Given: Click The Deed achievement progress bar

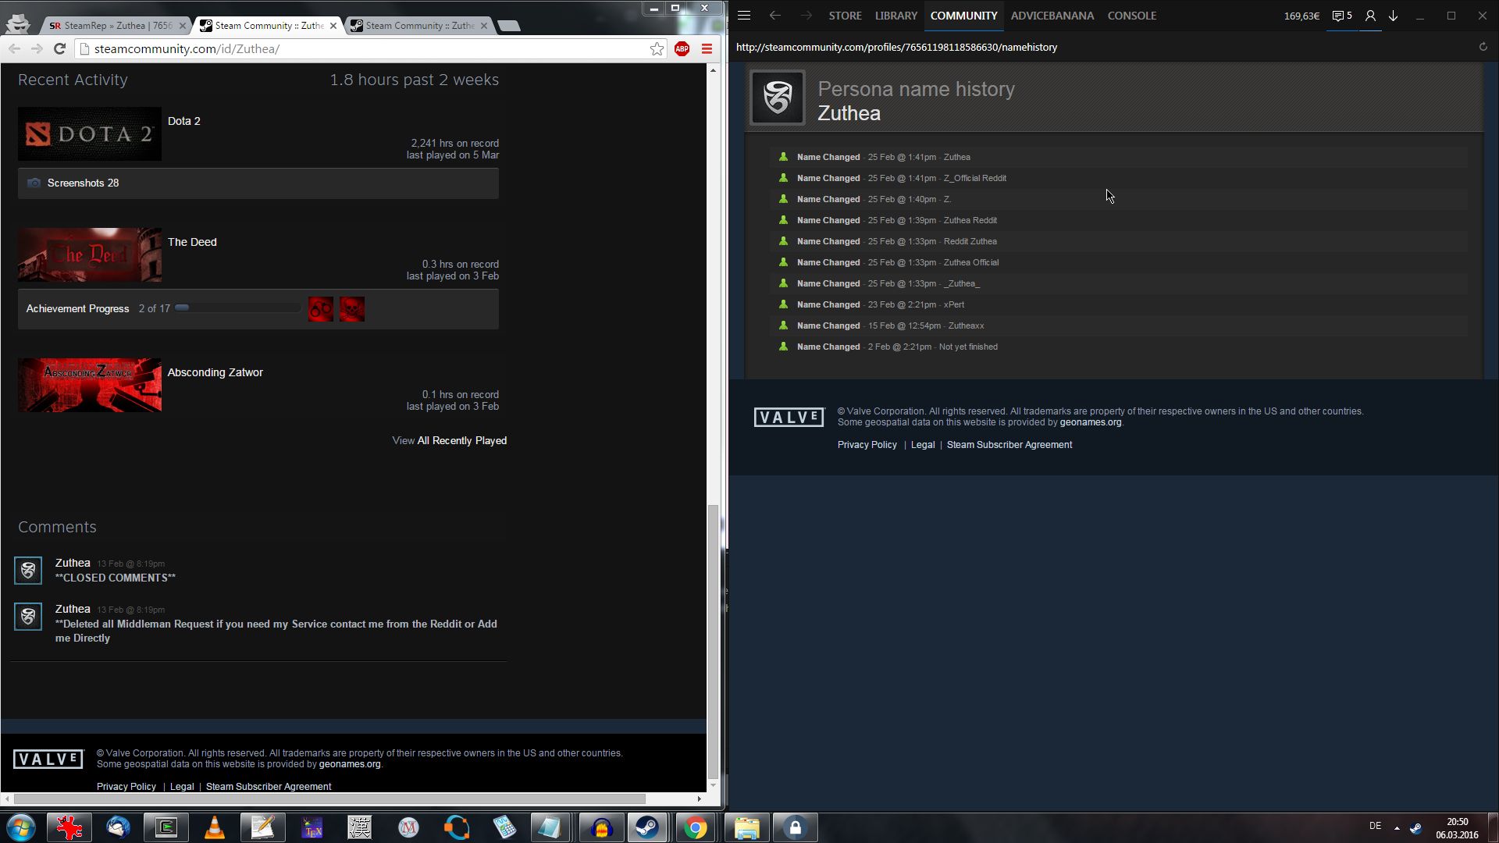Looking at the screenshot, I should (x=238, y=308).
